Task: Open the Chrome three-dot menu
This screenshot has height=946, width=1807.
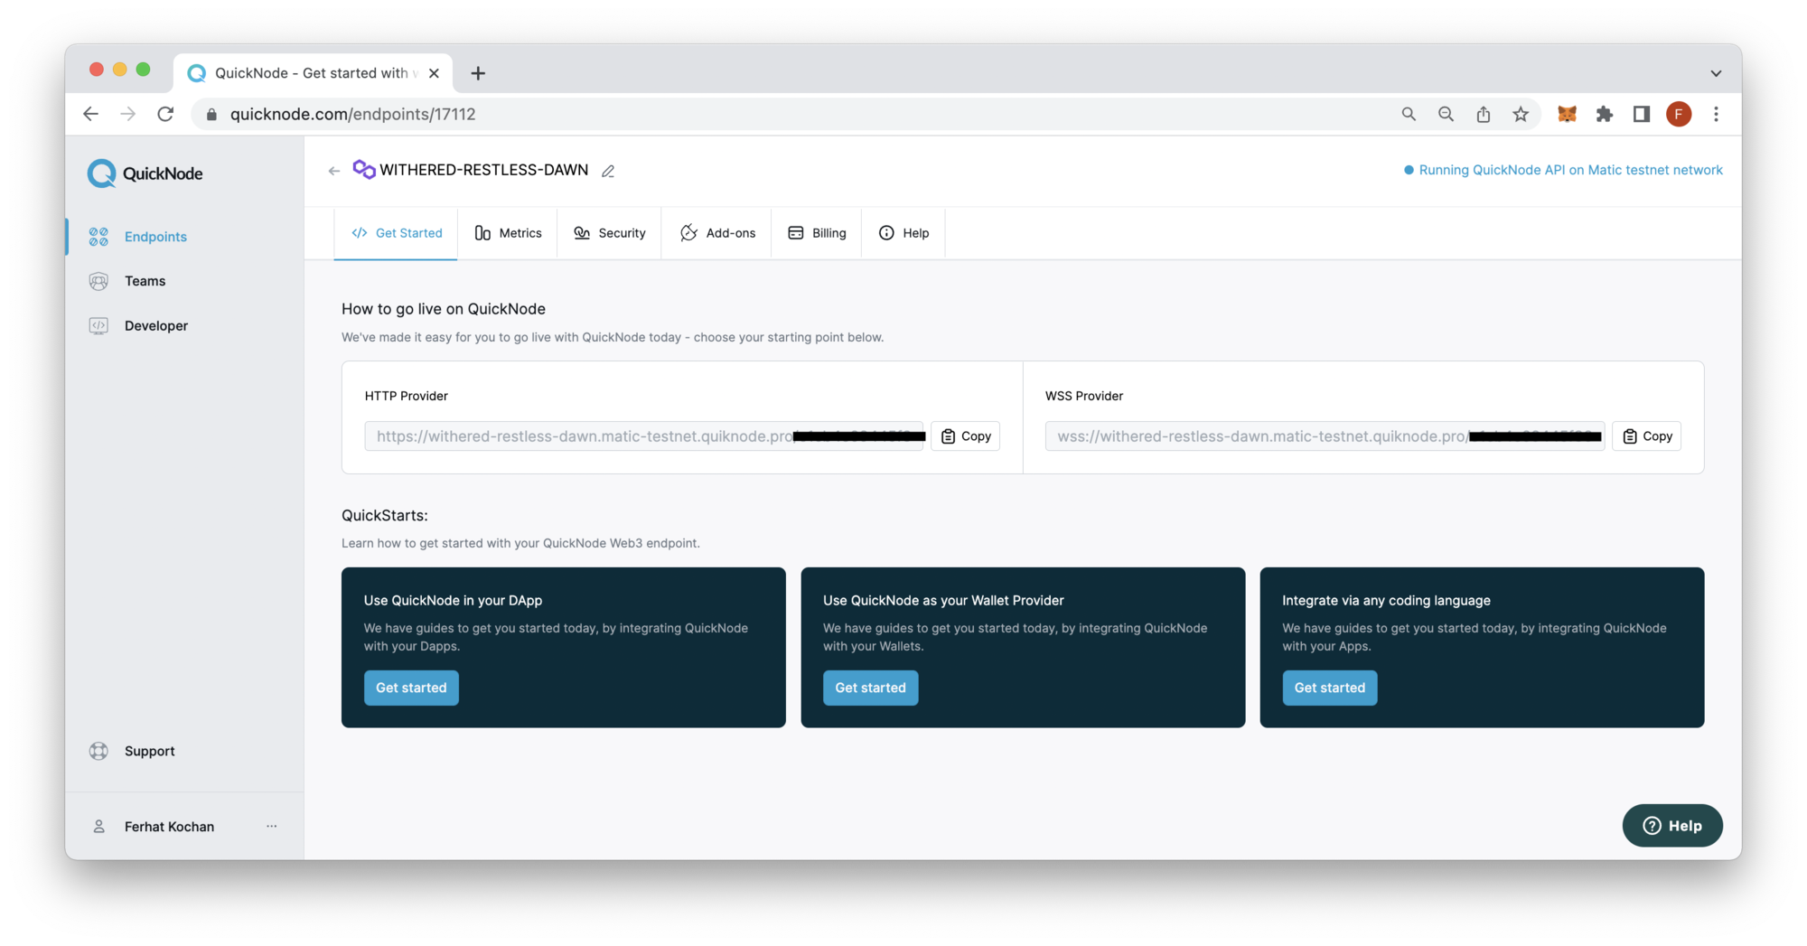Action: [x=1716, y=114]
